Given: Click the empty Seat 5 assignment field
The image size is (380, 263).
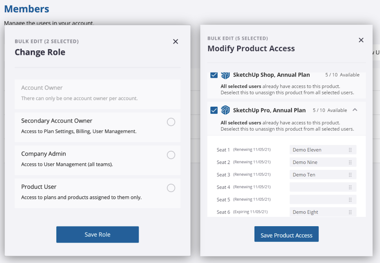Looking at the screenshot, I should 323,200.
